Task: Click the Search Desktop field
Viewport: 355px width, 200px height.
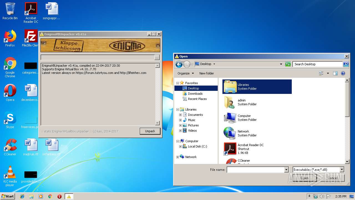Action: coord(318,64)
